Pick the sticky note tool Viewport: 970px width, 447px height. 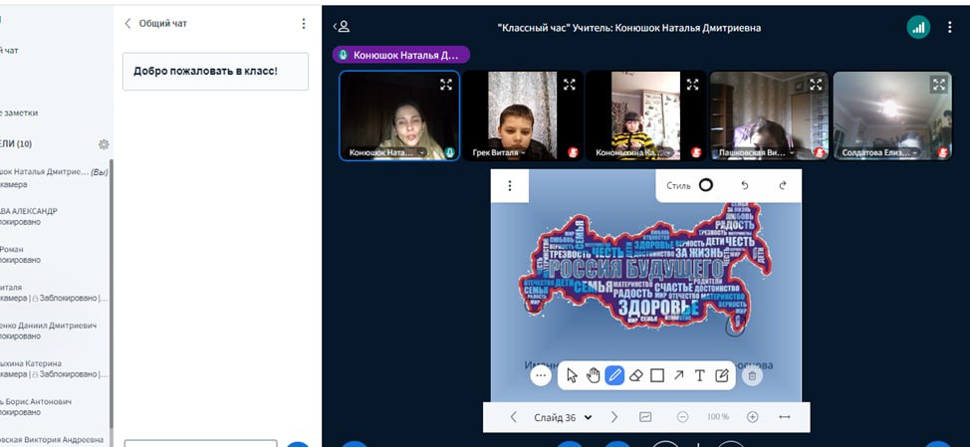coord(721,375)
